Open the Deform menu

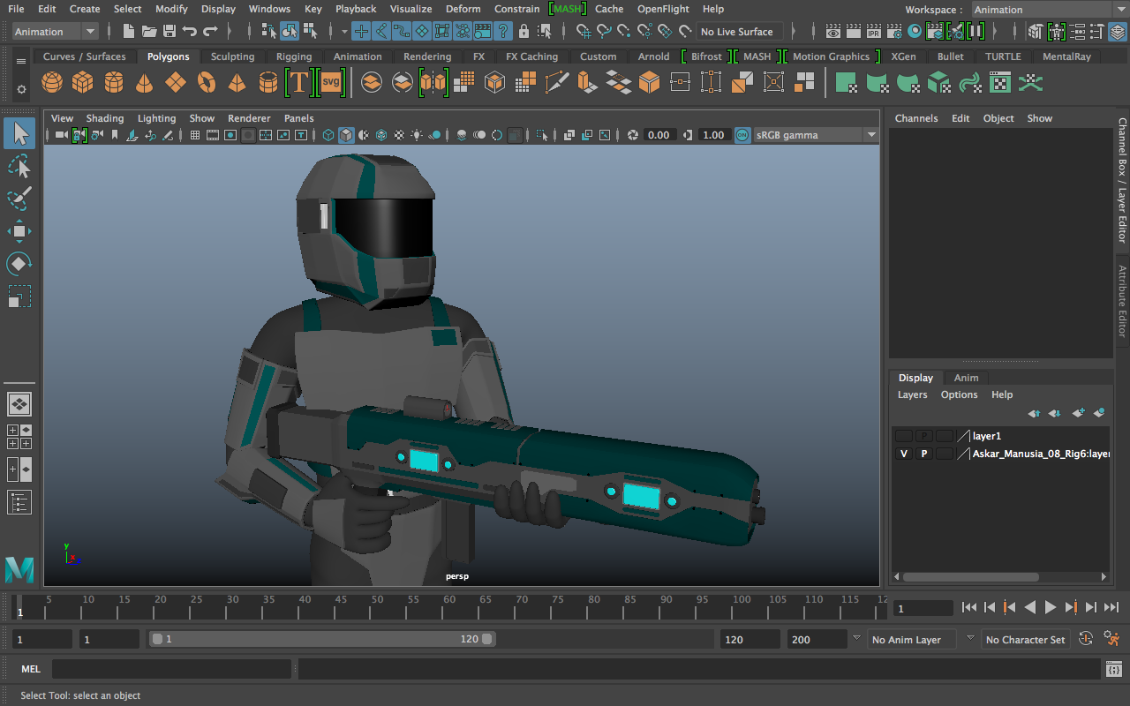[x=463, y=9]
